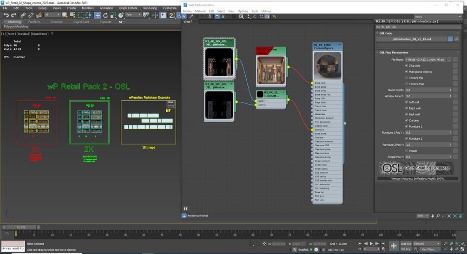
Task: Click the Add Time Tag plus icon
Action: click(324, 249)
